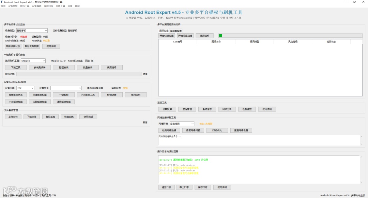The height and width of the screenshot is (198, 368).
Task: Click the 检测网络连接 button
Action: click(169, 130)
